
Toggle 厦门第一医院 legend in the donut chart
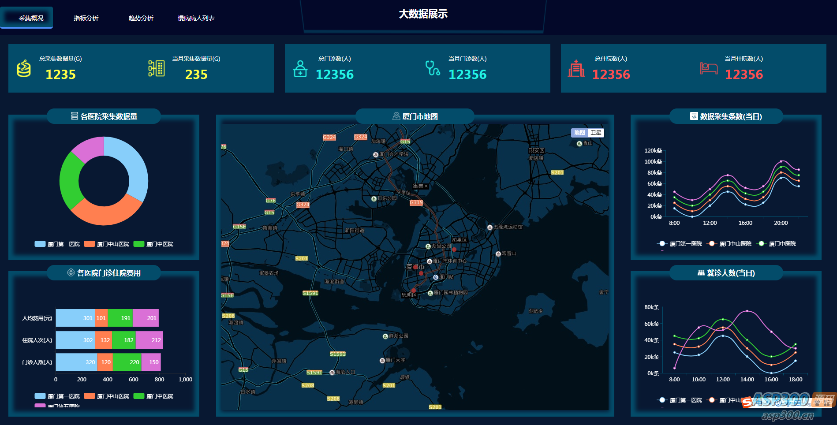pos(57,244)
